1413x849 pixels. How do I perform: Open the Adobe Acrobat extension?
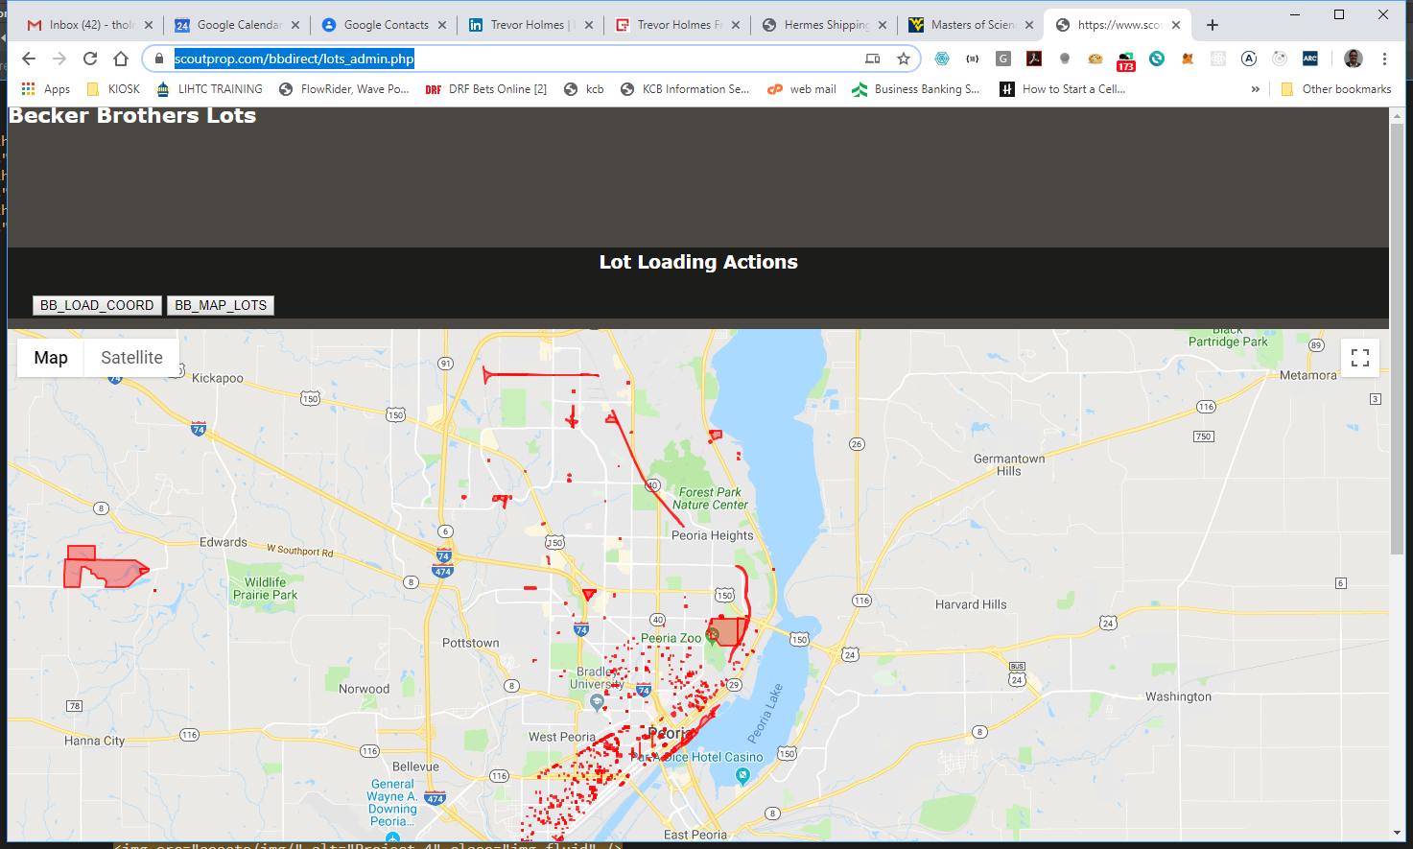[x=1033, y=59]
